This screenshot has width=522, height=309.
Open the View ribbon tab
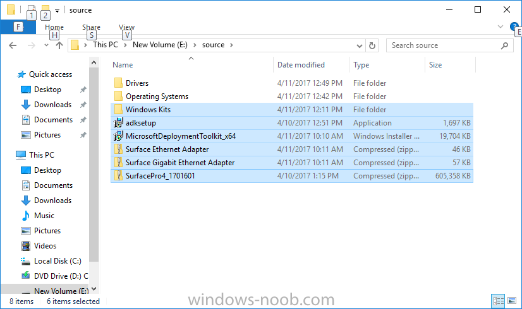point(126,27)
